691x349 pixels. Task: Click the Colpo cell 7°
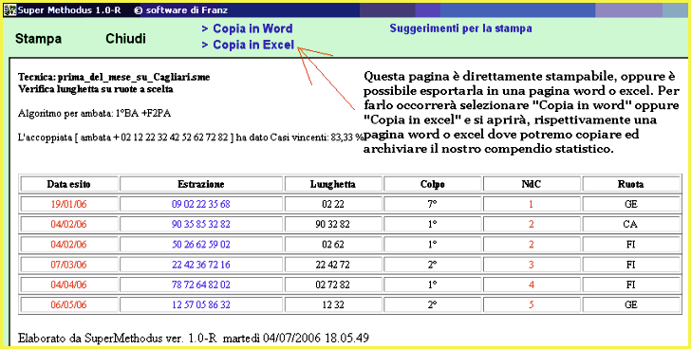tap(432, 204)
